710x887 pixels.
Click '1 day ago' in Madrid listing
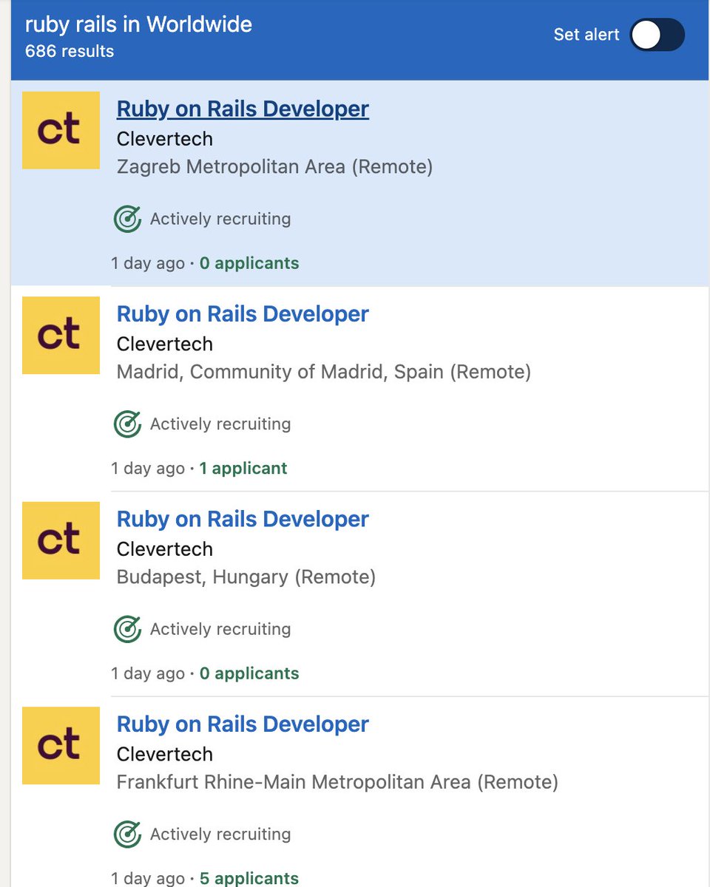[148, 469]
